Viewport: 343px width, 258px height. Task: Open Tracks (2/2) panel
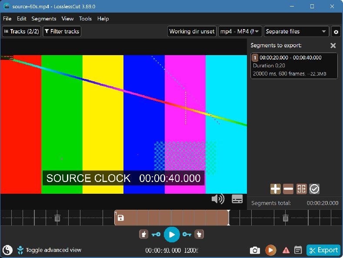[21, 31]
